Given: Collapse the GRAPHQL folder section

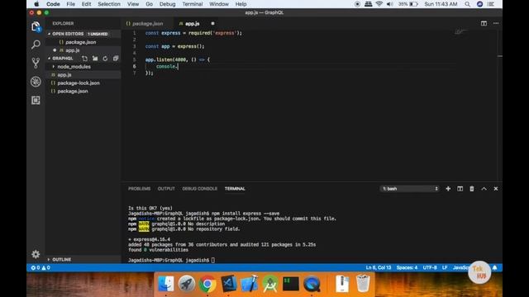Looking at the screenshot, I should click(x=63, y=59).
